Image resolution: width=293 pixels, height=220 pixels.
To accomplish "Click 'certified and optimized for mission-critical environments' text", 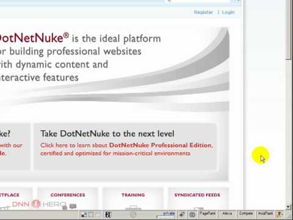I will (x=115, y=153).
